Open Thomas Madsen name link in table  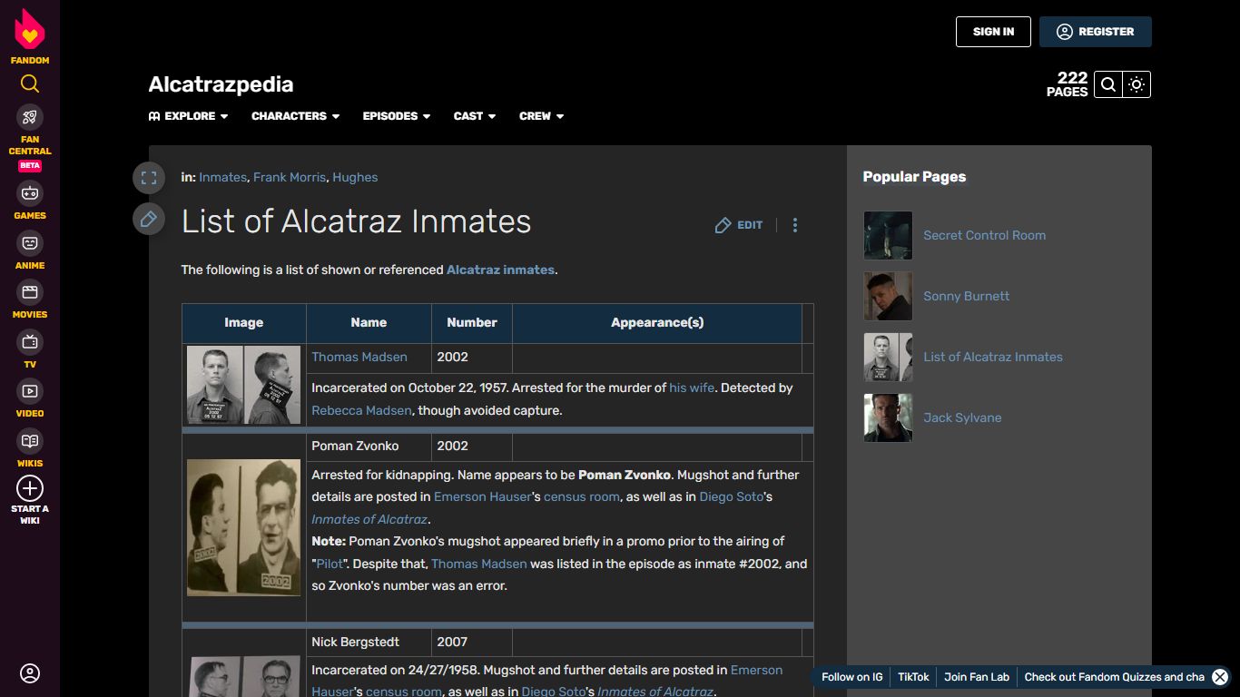[359, 357]
